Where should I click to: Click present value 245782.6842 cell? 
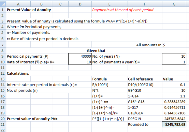174,119
